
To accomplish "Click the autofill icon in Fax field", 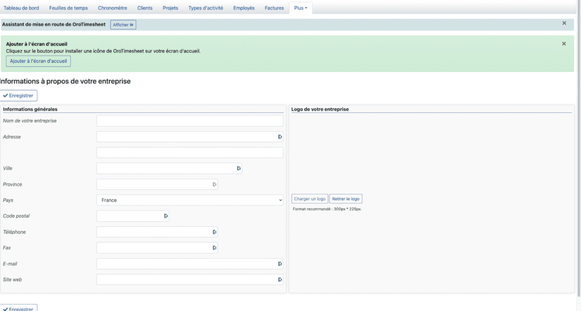I will coord(214,248).
